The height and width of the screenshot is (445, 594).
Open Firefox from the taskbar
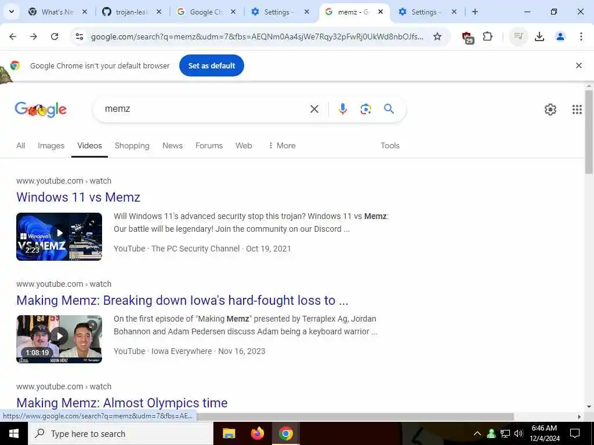coord(257,433)
